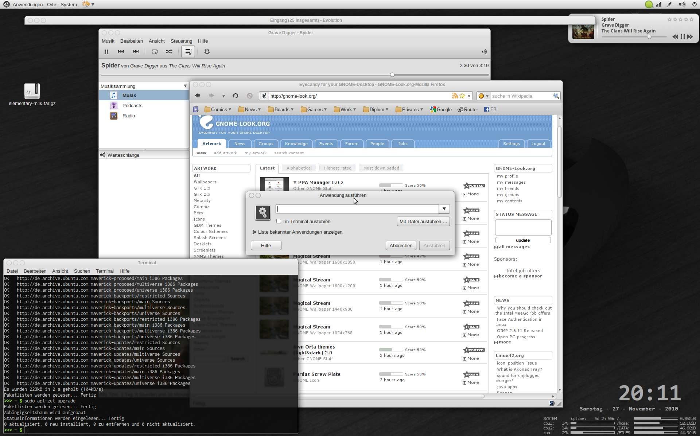The height and width of the screenshot is (436, 700).
Task: Click the Logout button on GNOME-Look
Action: 538,144
